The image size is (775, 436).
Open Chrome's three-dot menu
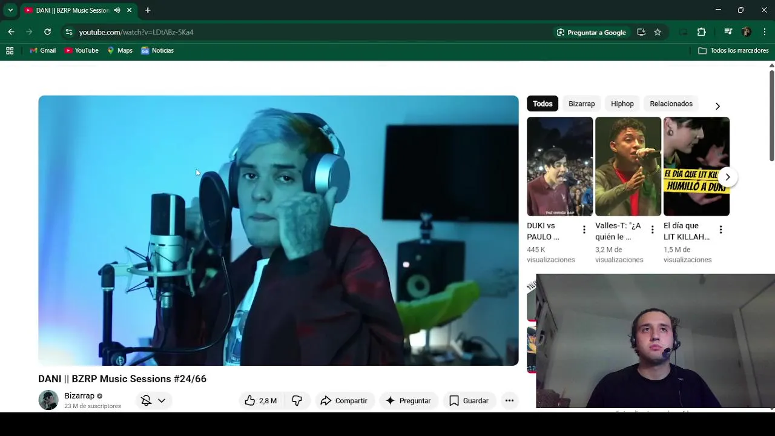pos(765,32)
